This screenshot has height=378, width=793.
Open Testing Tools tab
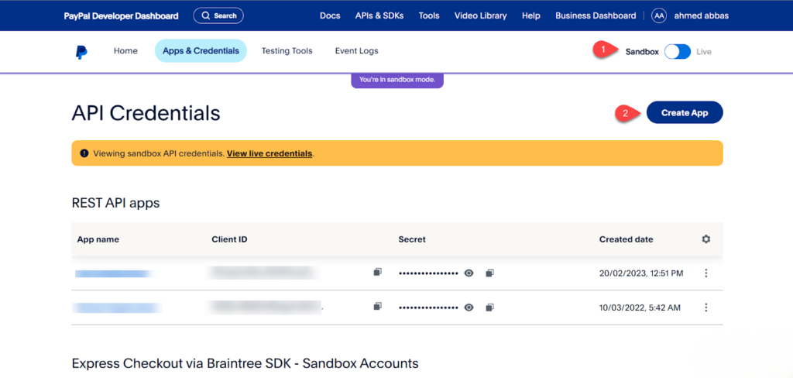tap(287, 50)
